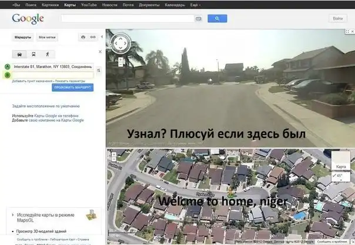Swap start and destination with reverse arrows icon
Screen dimensions: 355x245
tap(98, 70)
